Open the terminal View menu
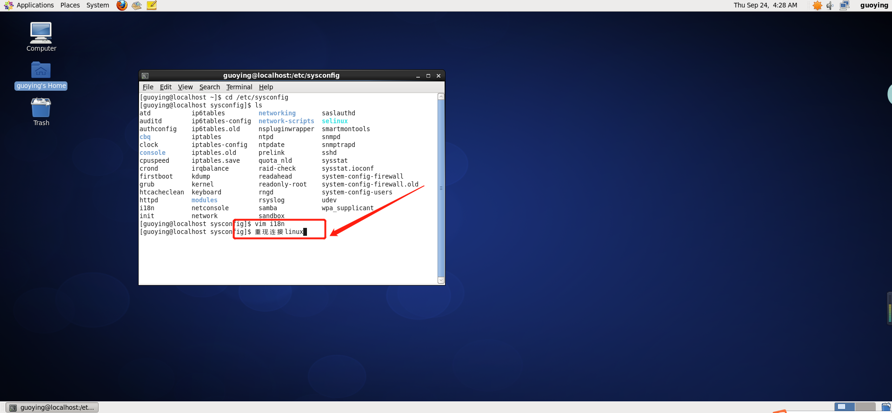The height and width of the screenshot is (413, 892). [x=185, y=87]
